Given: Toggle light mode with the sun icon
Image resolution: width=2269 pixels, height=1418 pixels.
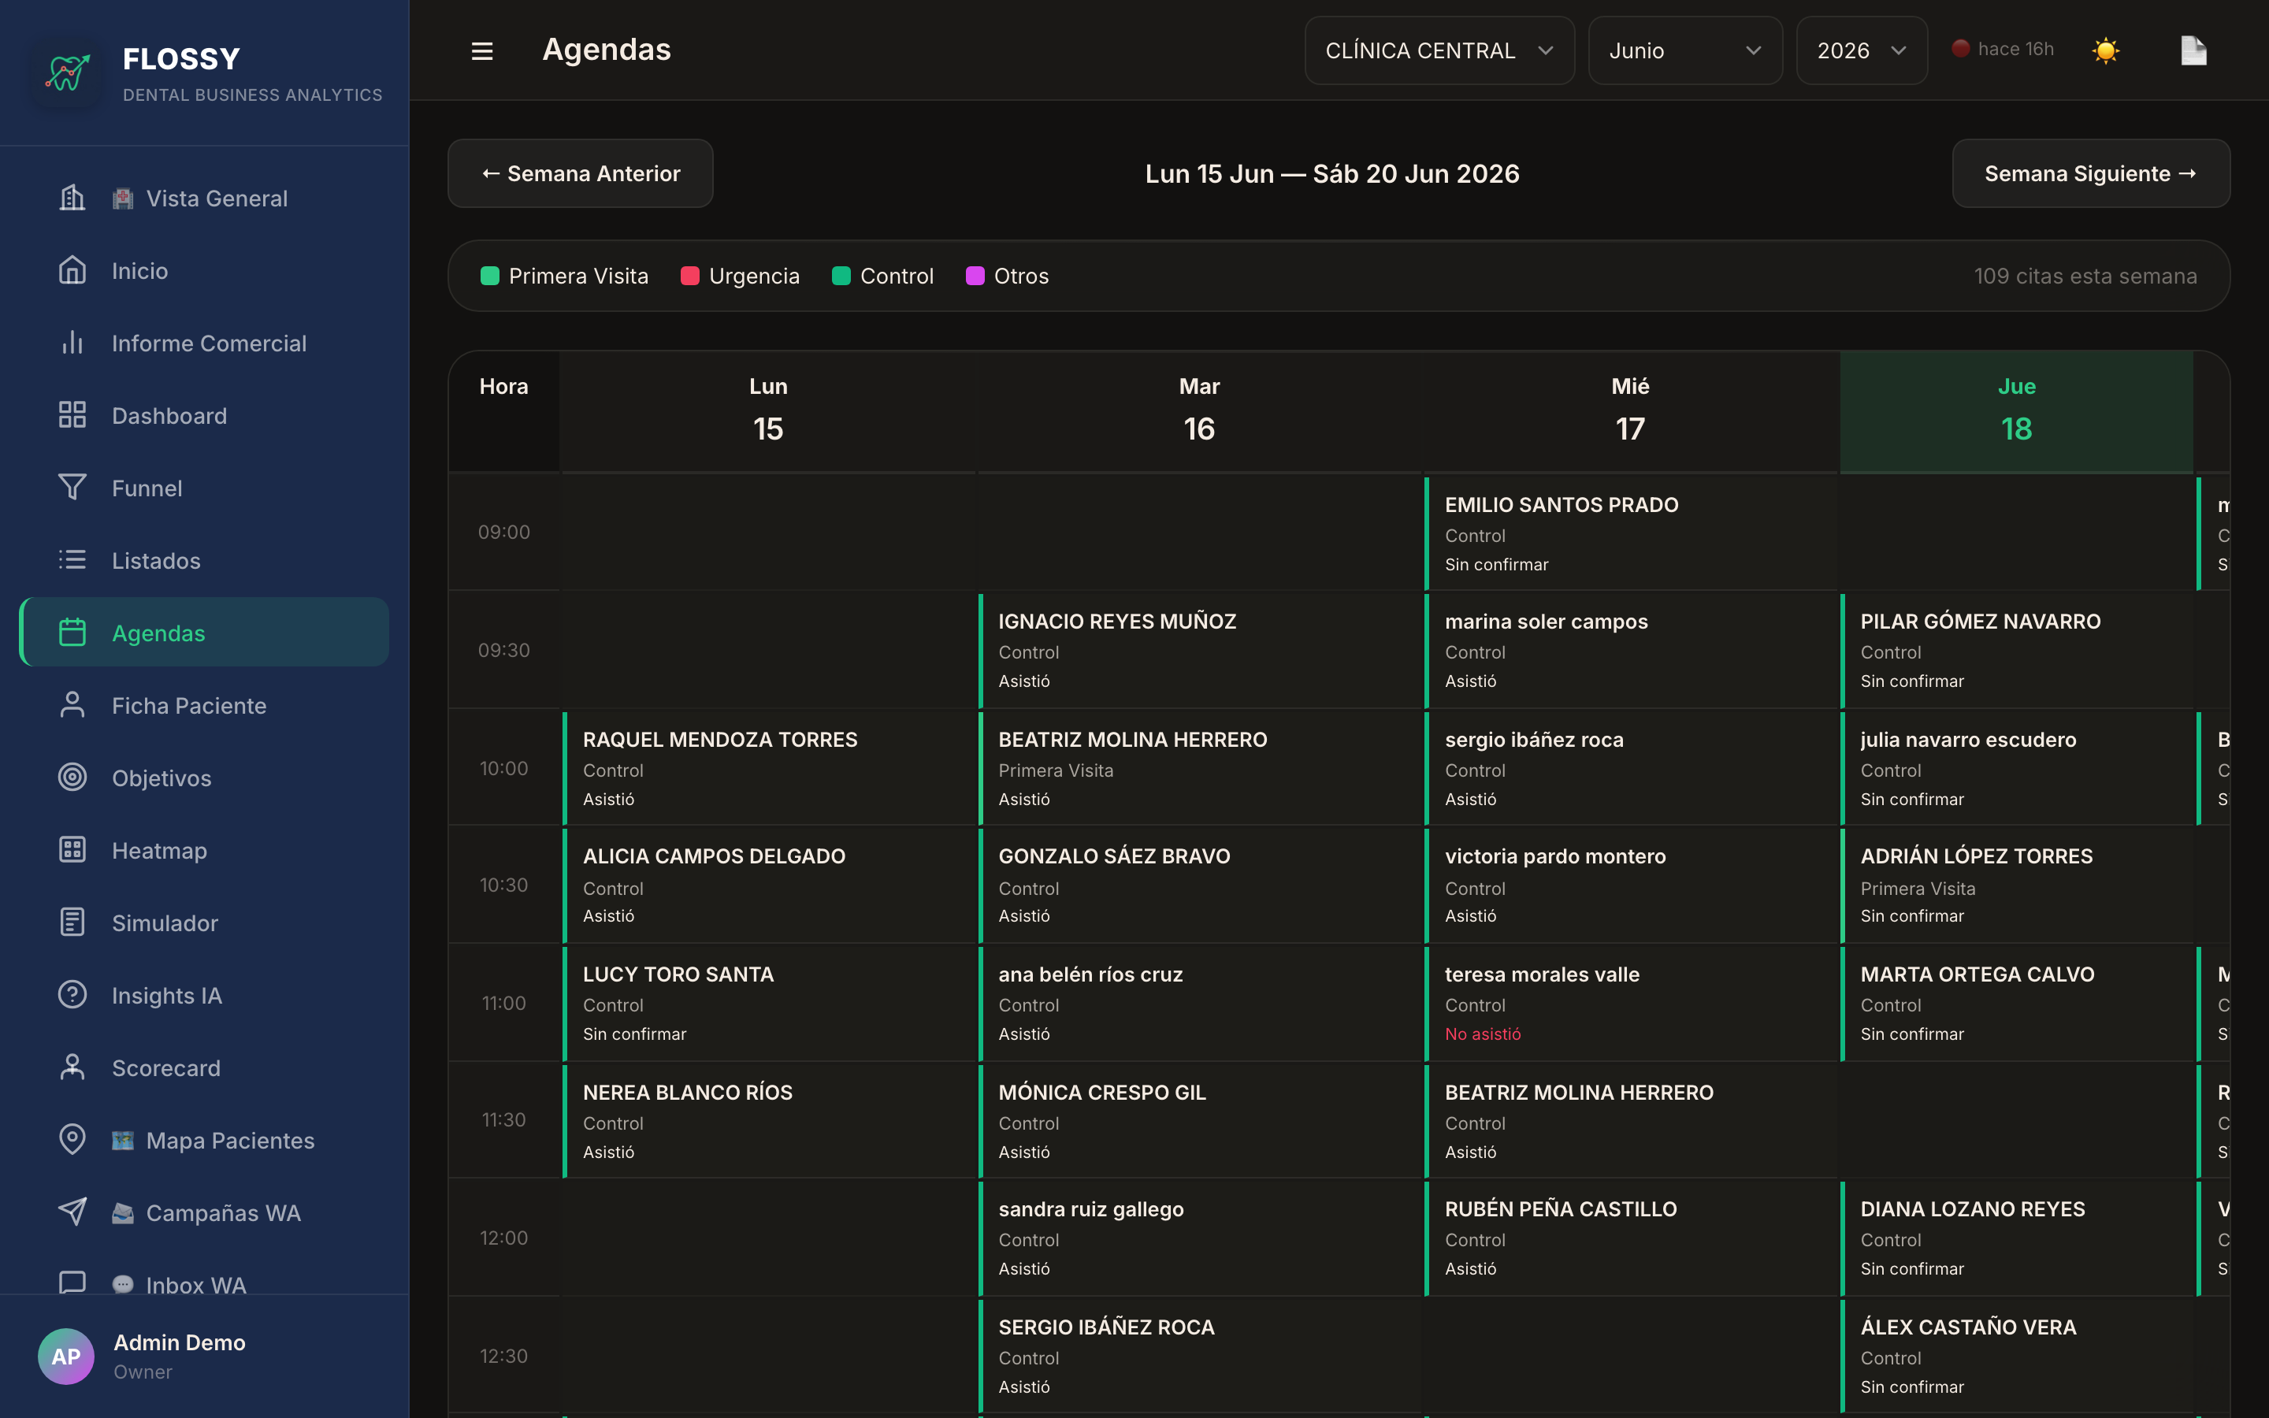Looking at the screenshot, I should point(2105,50).
